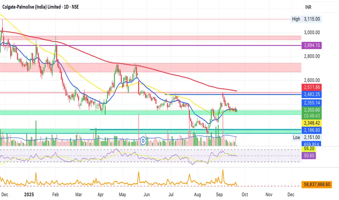Click the Jul label on time axis

171,195
